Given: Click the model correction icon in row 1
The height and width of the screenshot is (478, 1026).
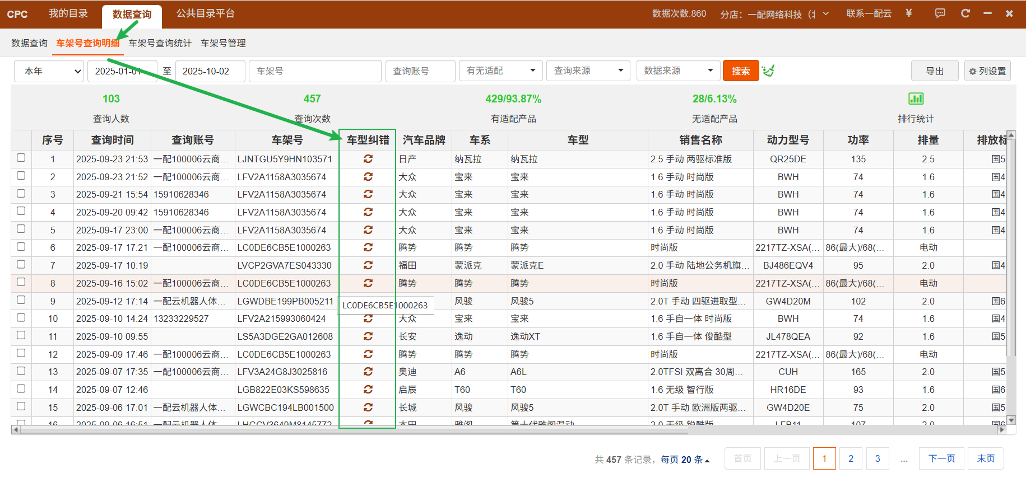Looking at the screenshot, I should 368,159.
